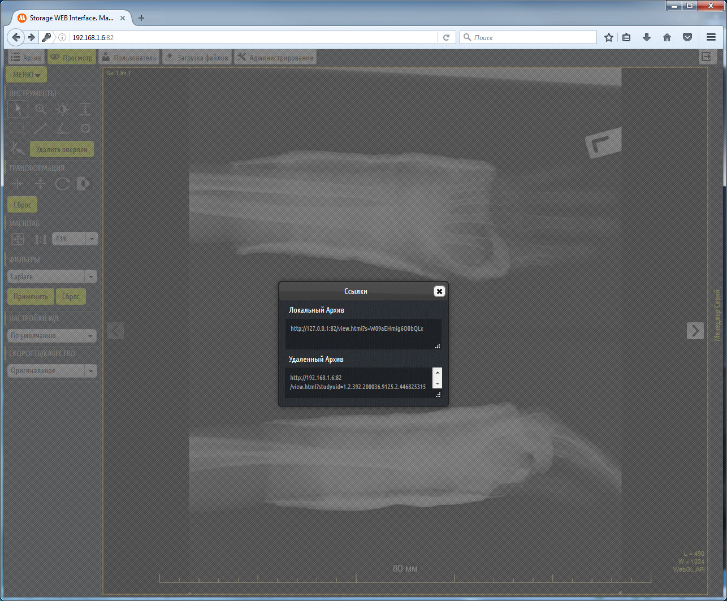727x601 pixels.
Task: Click Сброс next to Применить
Action: (71, 296)
